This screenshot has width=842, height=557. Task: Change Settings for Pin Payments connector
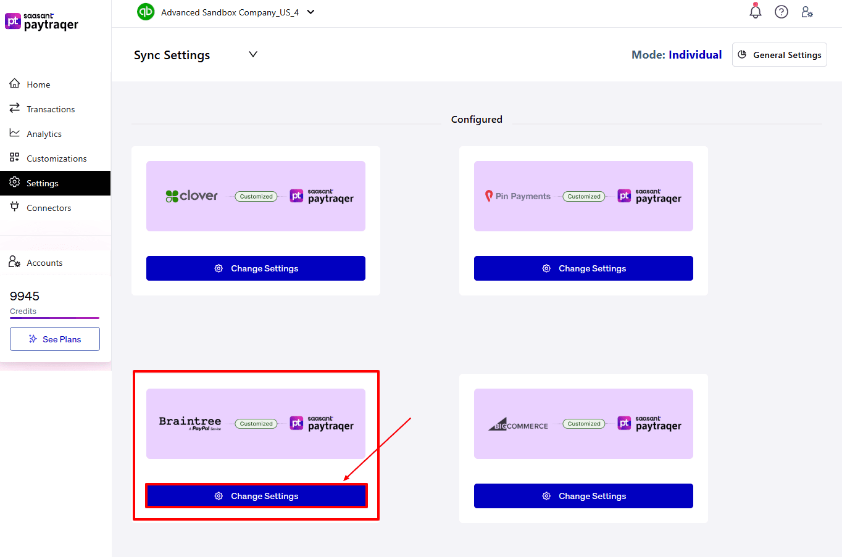click(583, 268)
